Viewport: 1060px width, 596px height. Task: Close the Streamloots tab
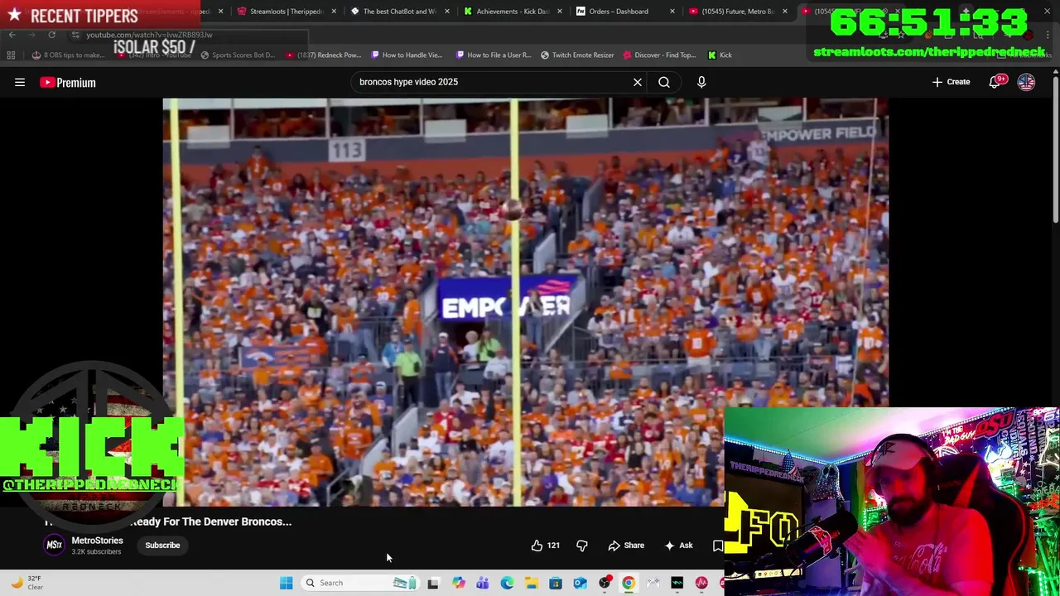click(x=334, y=12)
